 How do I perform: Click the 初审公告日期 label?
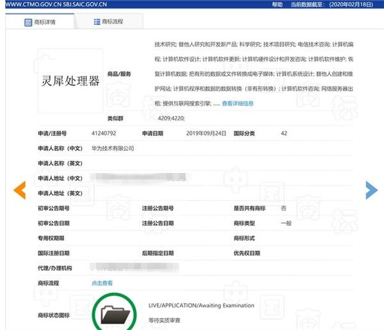pos(54,224)
